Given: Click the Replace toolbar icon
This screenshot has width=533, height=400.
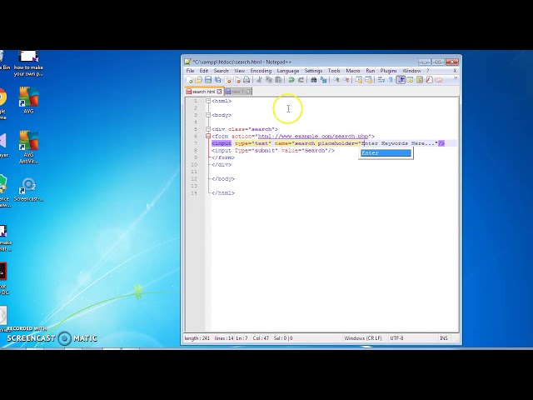Looking at the screenshot, I should click(323, 80).
